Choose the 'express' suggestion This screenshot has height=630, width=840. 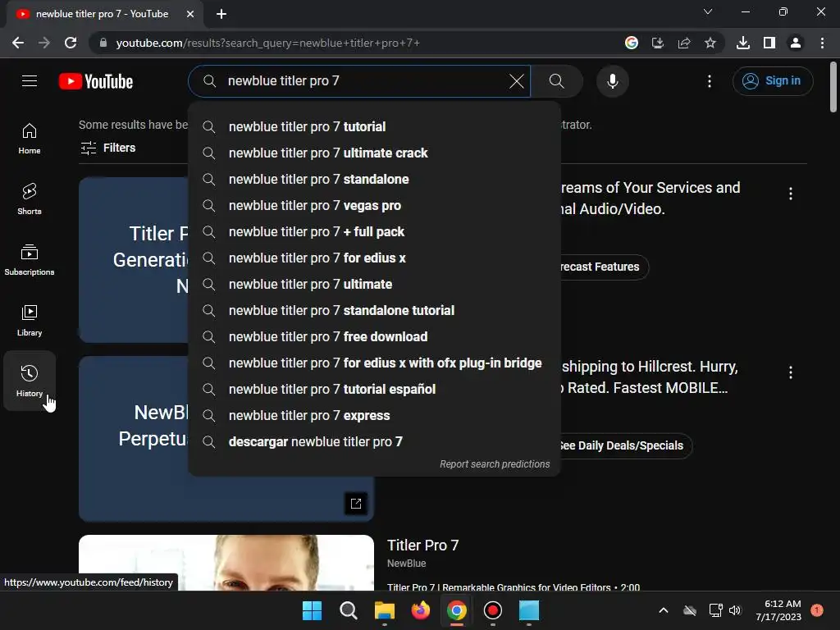click(374, 416)
